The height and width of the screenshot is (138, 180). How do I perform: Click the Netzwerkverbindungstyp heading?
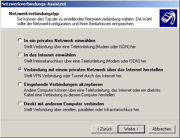click(34, 14)
